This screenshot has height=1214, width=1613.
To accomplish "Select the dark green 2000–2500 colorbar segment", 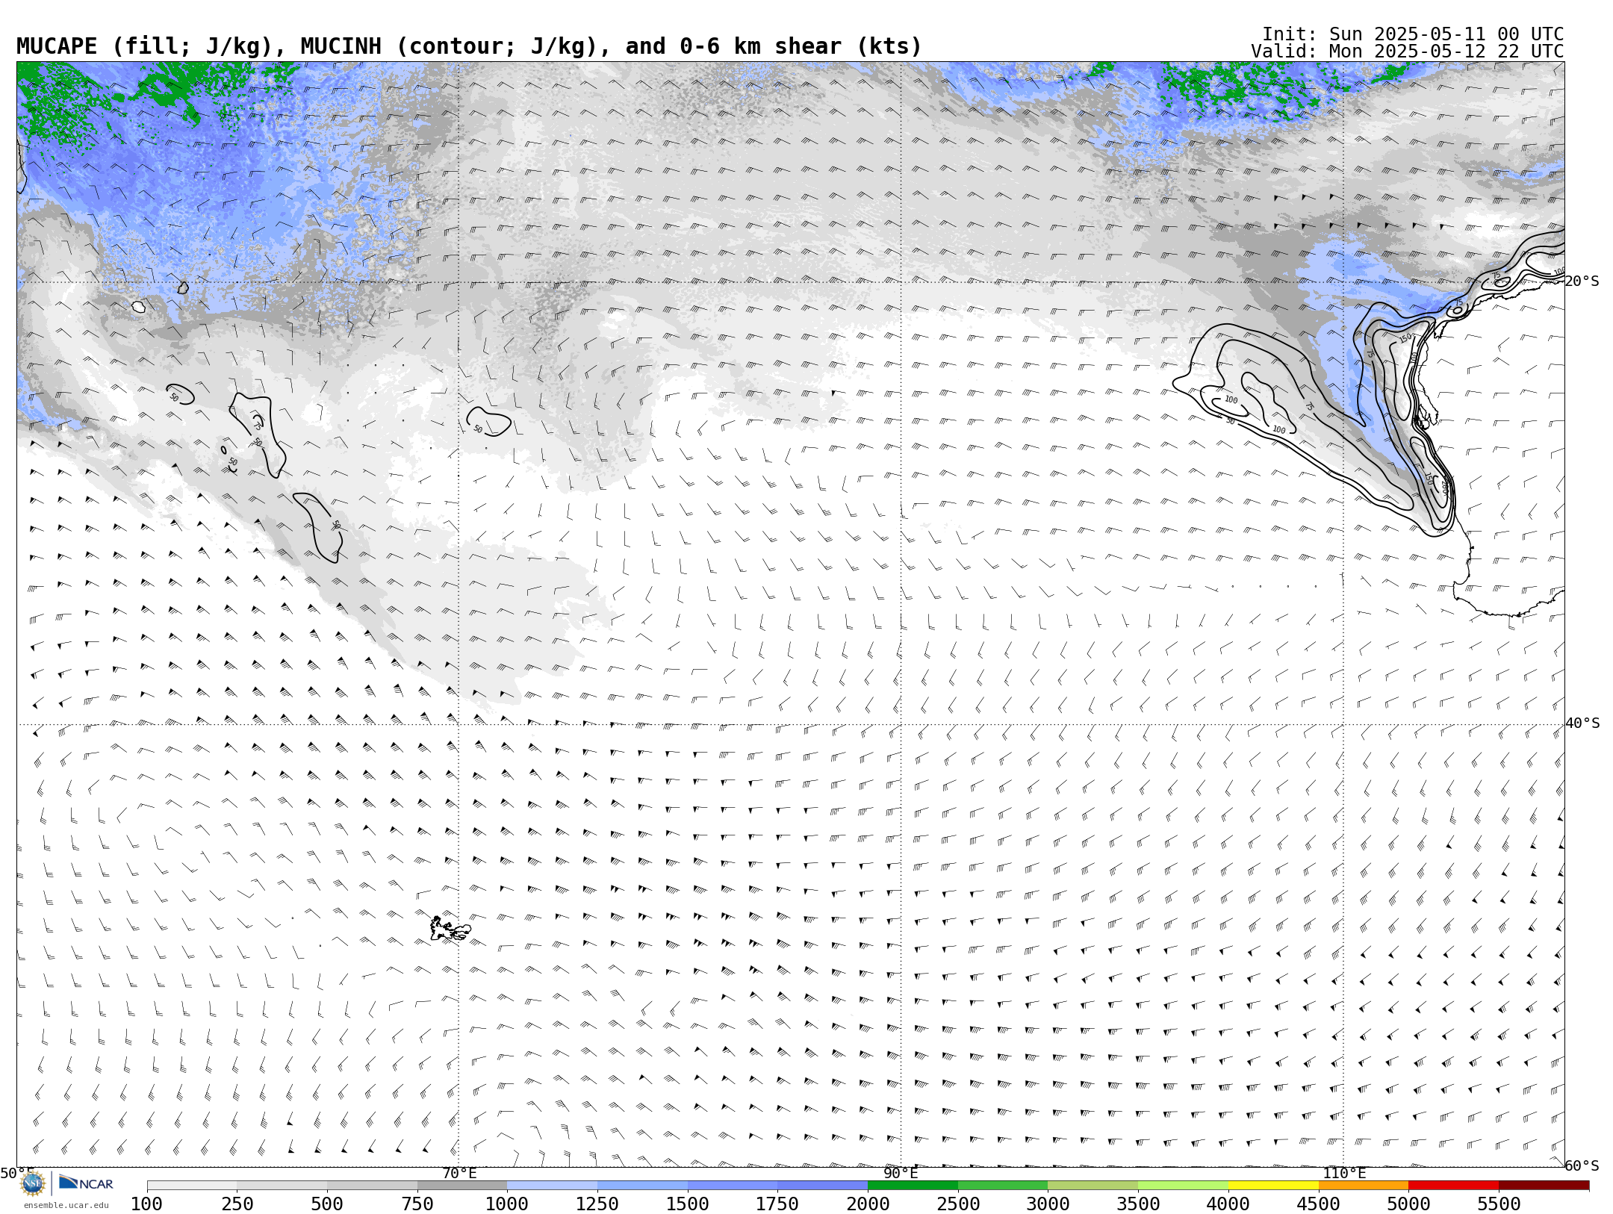I will [x=913, y=1186].
